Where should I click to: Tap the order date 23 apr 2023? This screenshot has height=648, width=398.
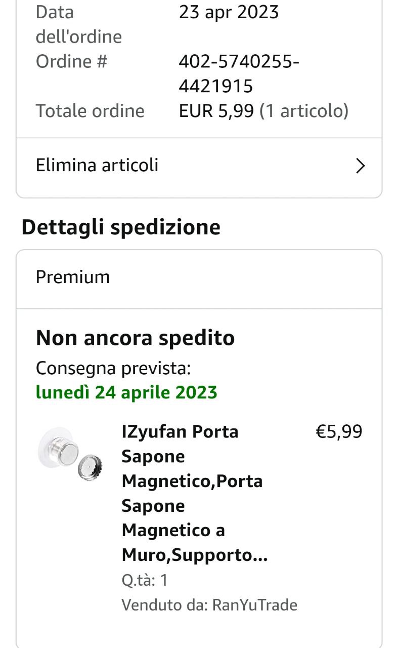tap(229, 12)
